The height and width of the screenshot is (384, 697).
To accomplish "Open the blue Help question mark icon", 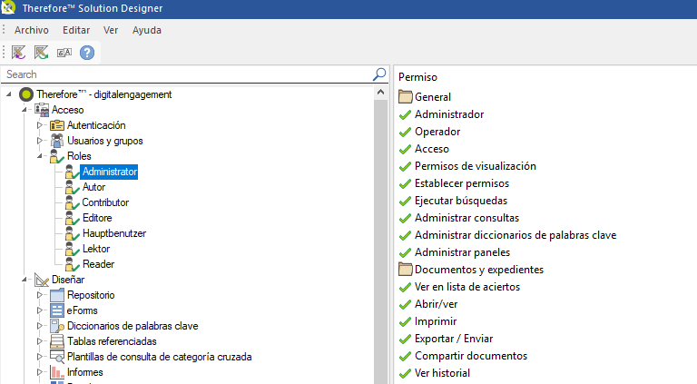I will (87, 53).
